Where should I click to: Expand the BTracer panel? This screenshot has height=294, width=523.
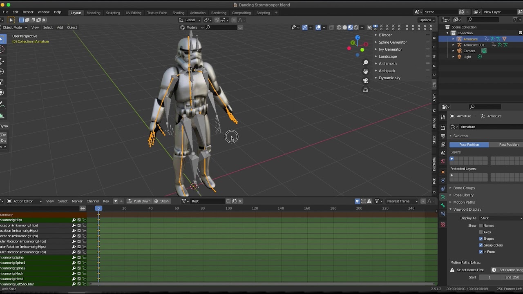[385, 35]
